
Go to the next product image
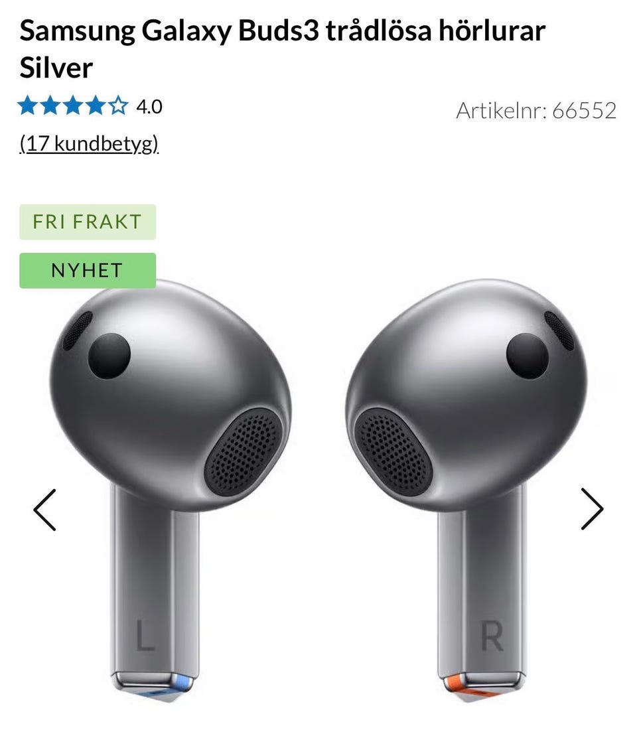coord(592,509)
